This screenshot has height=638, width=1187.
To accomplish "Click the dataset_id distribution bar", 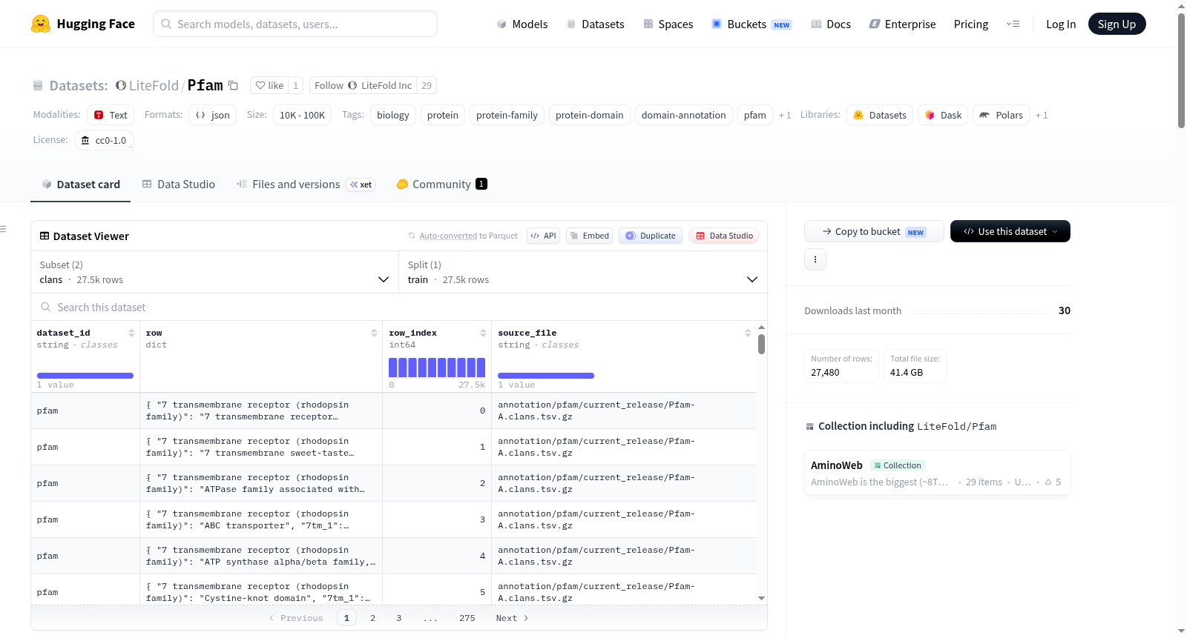I will point(85,376).
